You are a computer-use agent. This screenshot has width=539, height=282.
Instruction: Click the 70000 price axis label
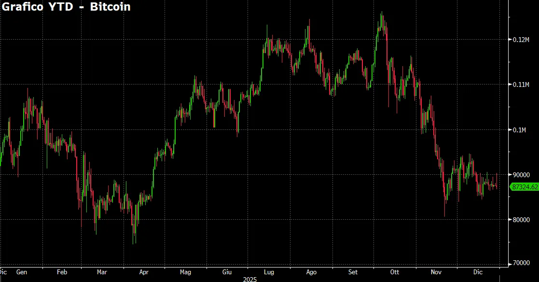click(x=521, y=263)
